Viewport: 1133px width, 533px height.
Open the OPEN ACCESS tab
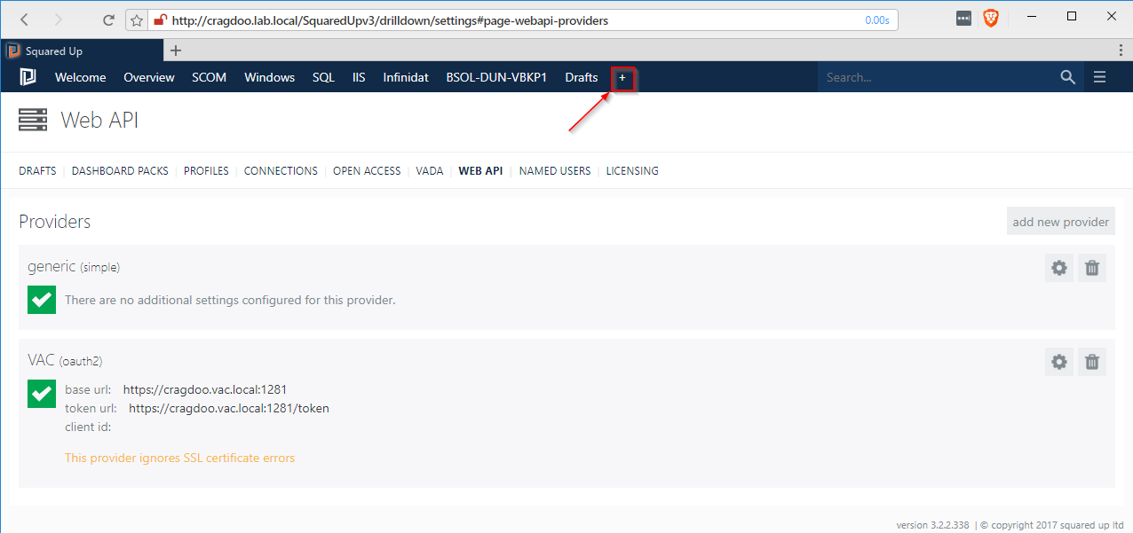pos(367,171)
